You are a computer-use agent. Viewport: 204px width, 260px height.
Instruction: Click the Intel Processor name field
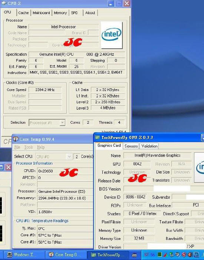(63, 27)
